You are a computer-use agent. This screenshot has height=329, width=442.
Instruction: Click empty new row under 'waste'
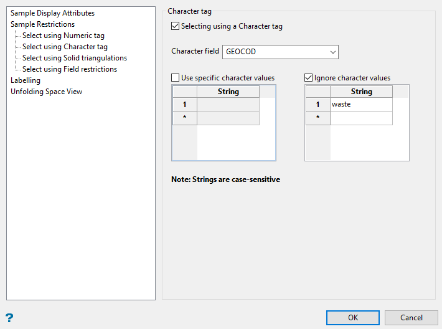click(361, 118)
